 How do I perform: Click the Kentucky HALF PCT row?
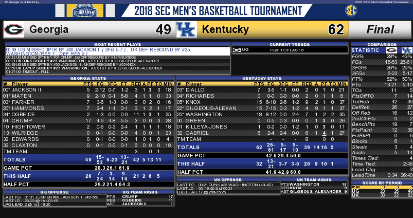click(262, 172)
